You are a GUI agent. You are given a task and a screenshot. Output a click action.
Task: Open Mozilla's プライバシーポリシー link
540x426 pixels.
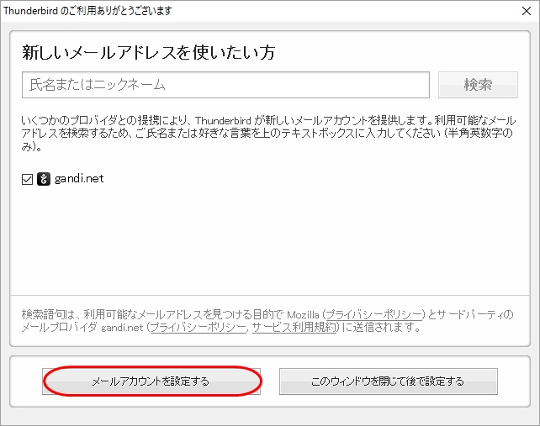pos(377,314)
